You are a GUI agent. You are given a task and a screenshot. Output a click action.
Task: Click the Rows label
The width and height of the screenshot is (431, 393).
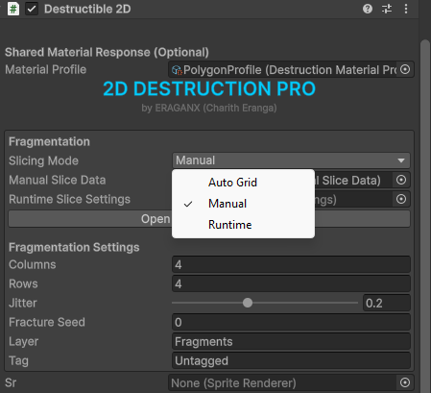(x=23, y=283)
